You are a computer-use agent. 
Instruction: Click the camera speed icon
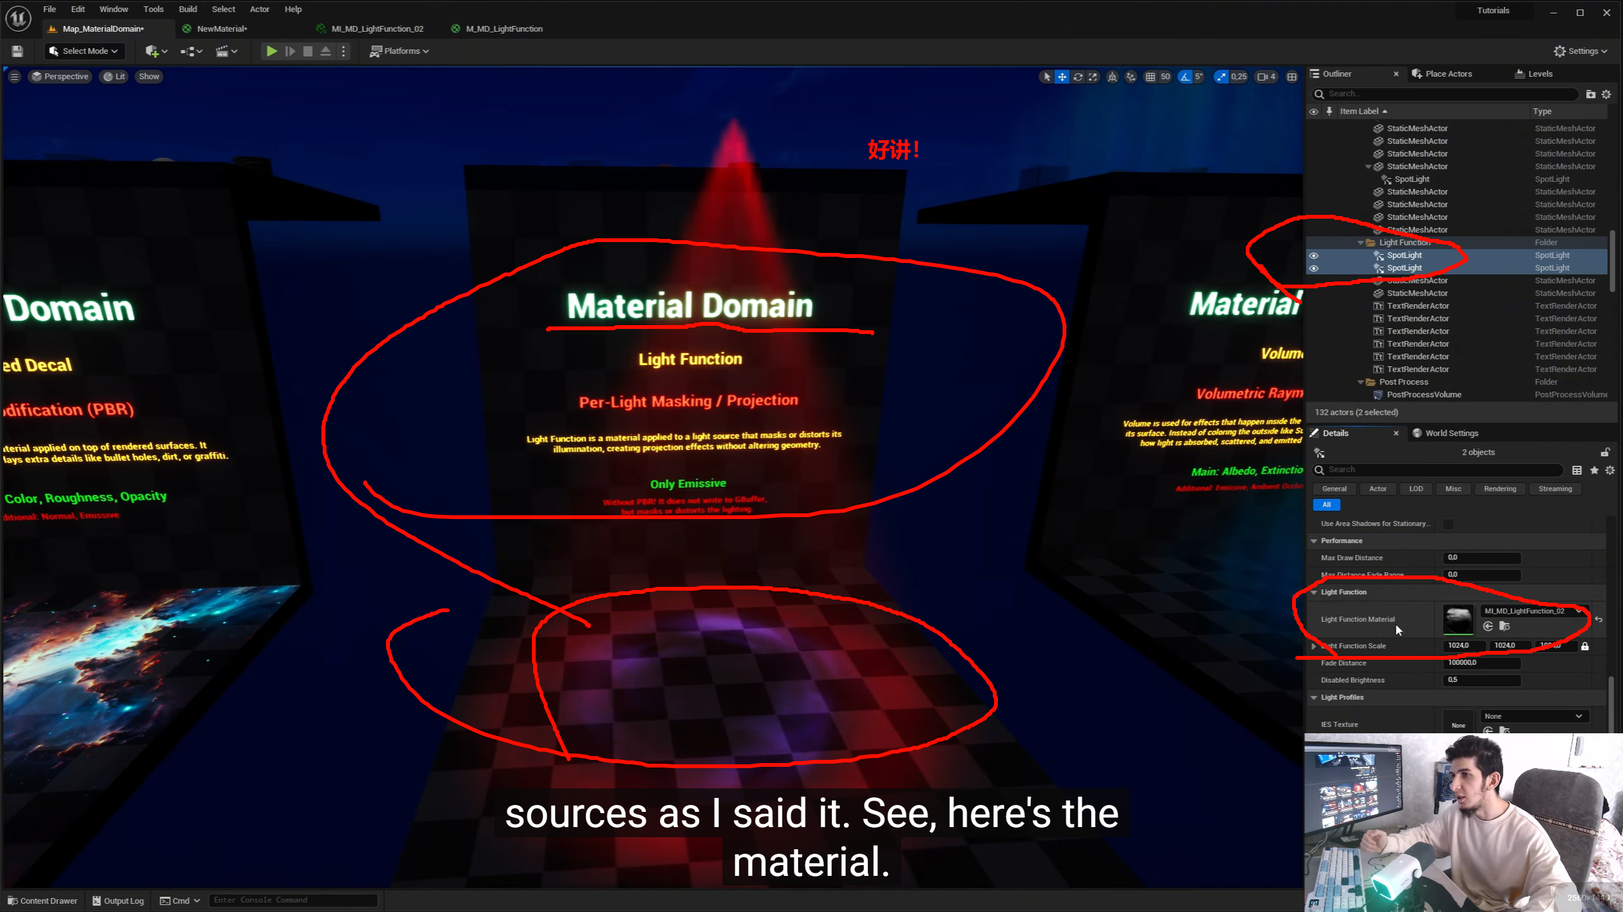(1262, 77)
